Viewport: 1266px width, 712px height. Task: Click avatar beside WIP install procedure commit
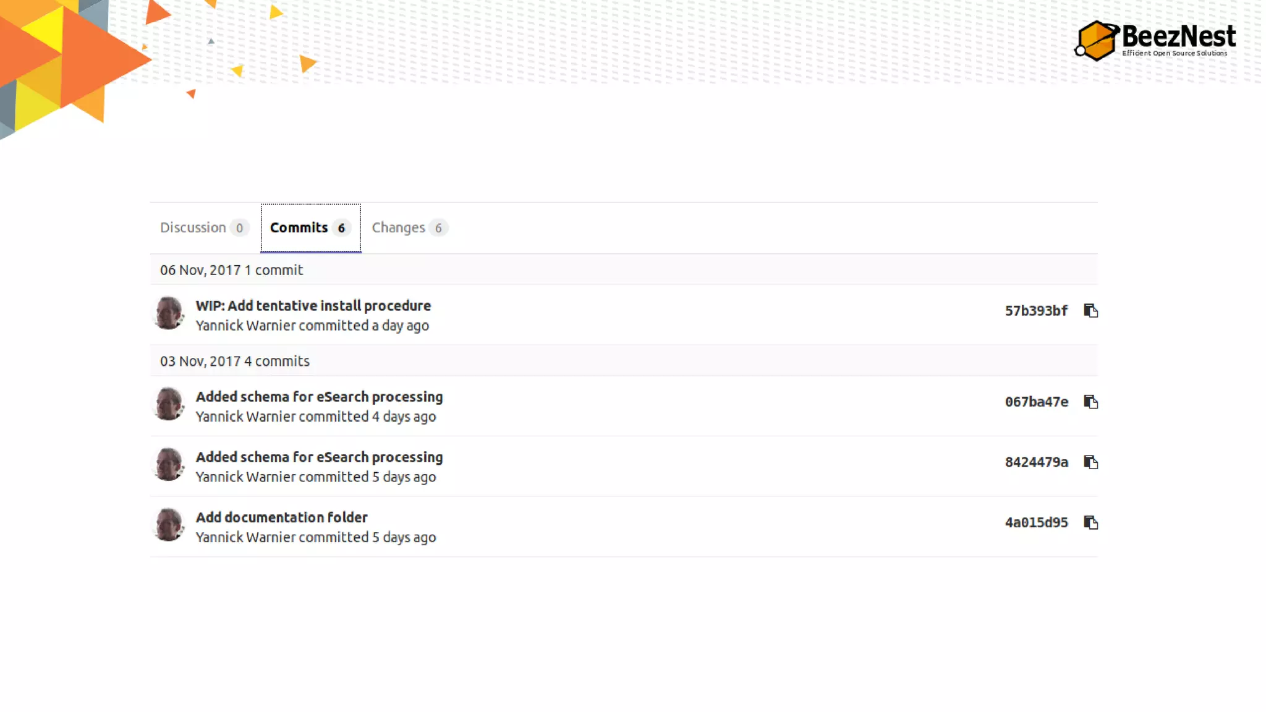[x=169, y=313]
